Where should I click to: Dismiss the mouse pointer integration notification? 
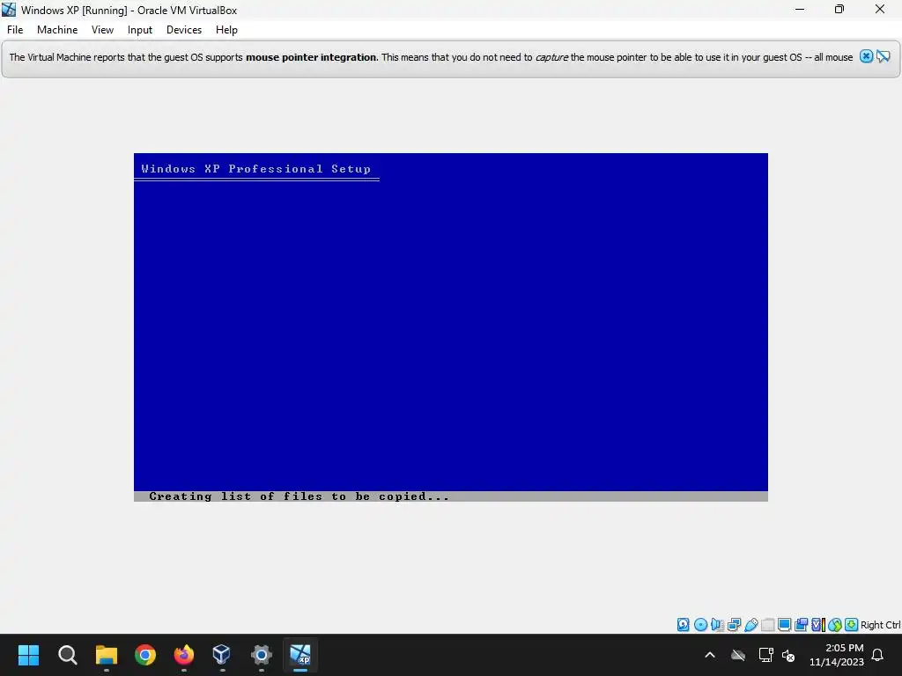pyautogui.click(x=867, y=56)
